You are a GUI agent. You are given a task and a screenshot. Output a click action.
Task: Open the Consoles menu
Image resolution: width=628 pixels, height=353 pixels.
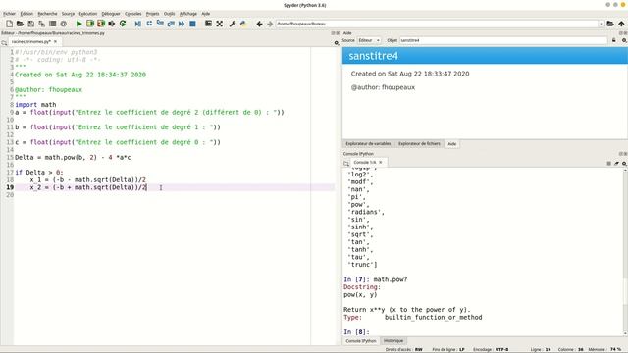point(133,14)
